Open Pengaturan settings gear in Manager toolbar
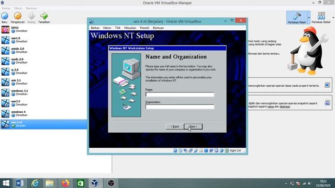 pyautogui.click(x=17, y=16)
